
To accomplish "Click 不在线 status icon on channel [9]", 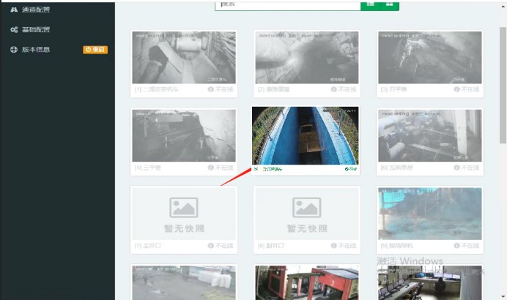I will [457, 245].
